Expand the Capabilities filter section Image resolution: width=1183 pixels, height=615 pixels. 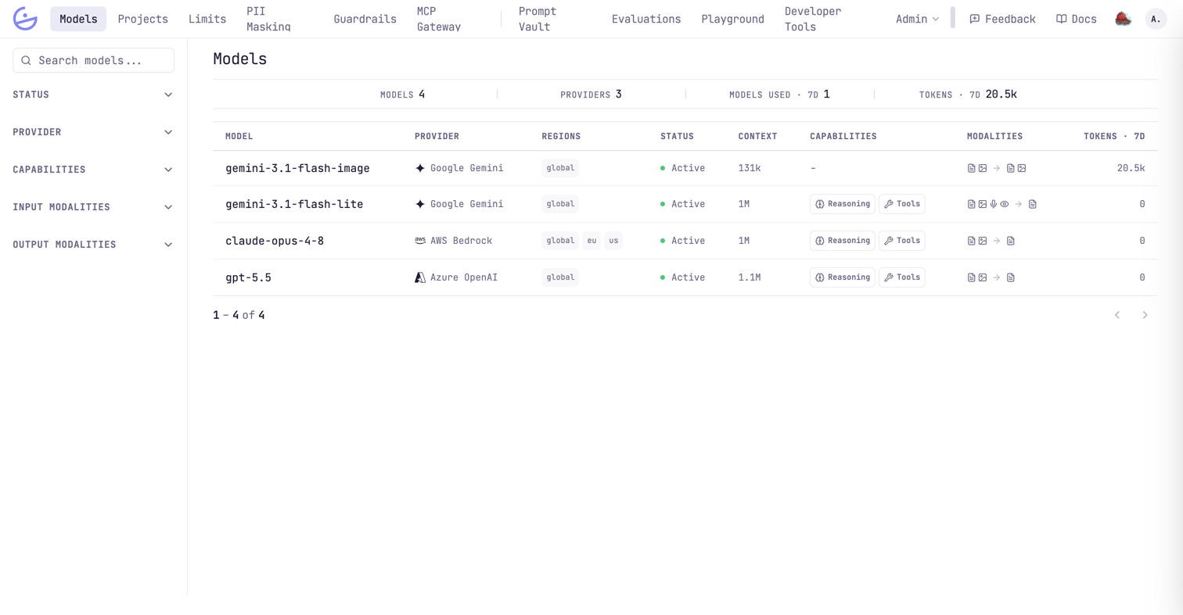[x=94, y=170]
